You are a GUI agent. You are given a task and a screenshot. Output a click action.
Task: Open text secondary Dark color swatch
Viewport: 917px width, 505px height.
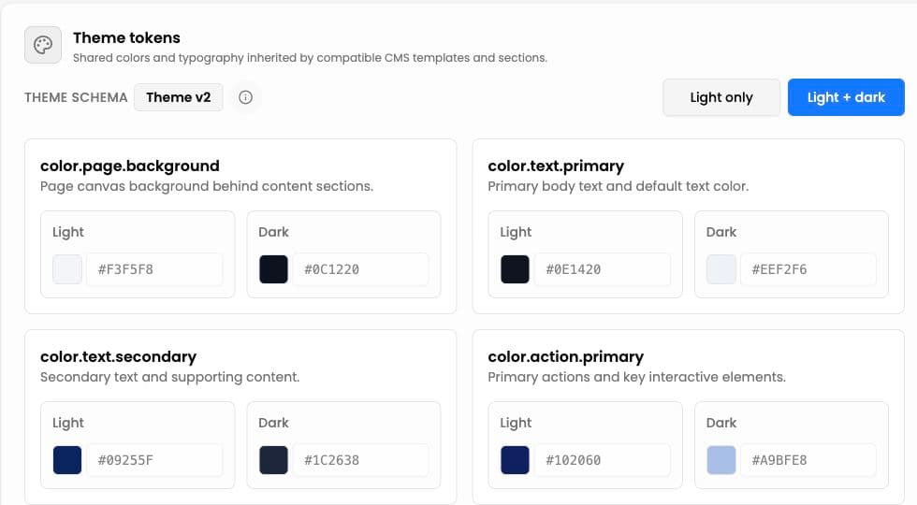point(273,460)
